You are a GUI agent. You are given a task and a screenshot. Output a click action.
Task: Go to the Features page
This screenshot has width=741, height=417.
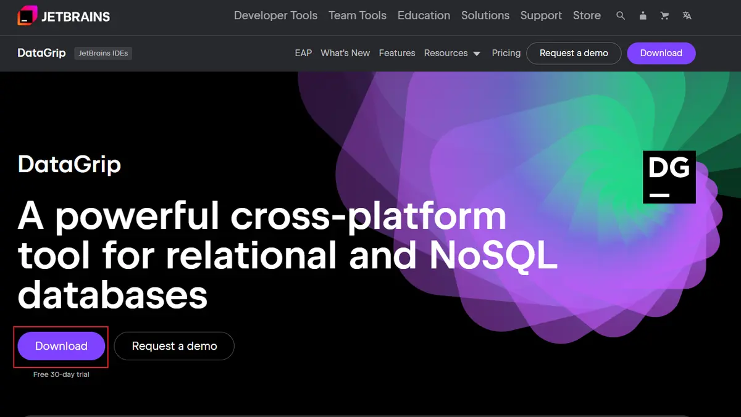click(x=397, y=53)
